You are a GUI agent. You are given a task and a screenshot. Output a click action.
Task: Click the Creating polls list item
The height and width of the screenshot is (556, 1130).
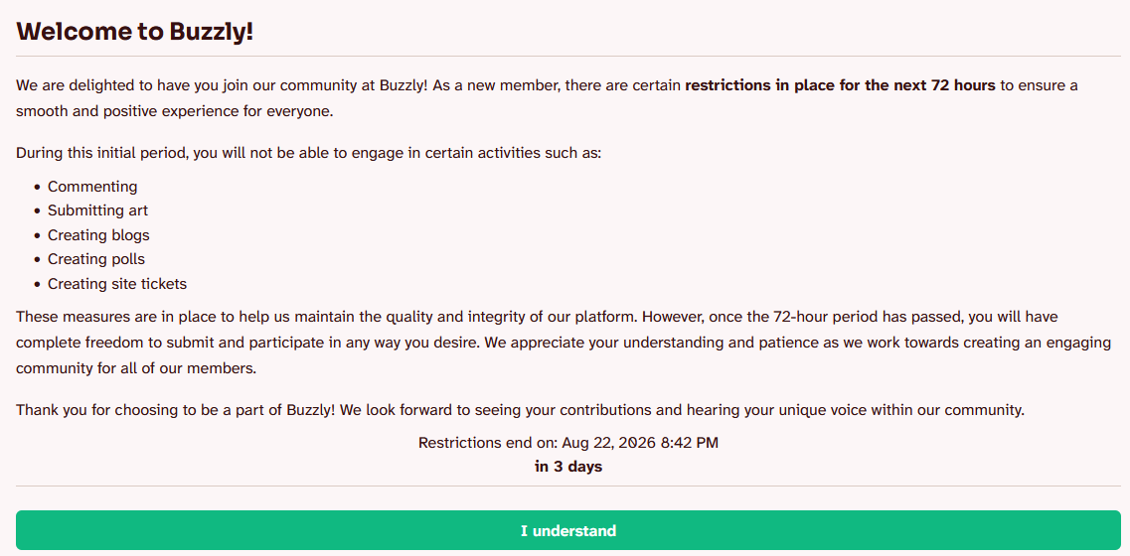click(x=96, y=259)
